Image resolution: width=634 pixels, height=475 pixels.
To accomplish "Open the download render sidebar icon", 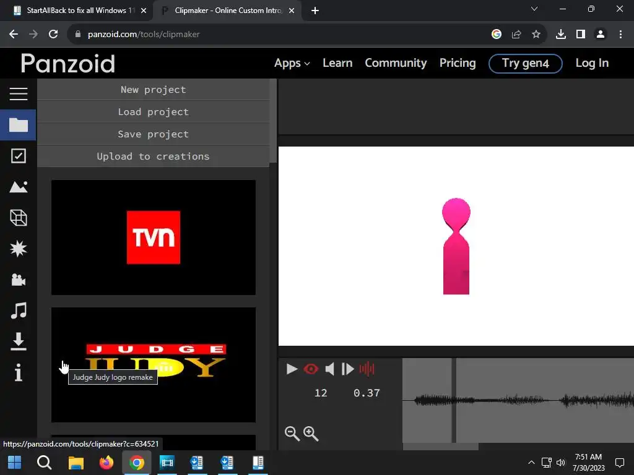I will click(x=18, y=341).
